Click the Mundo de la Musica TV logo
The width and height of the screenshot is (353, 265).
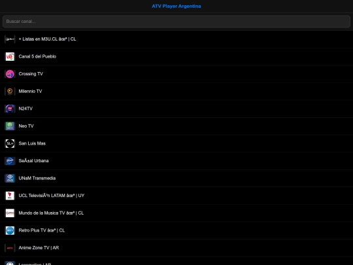(10, 213)
